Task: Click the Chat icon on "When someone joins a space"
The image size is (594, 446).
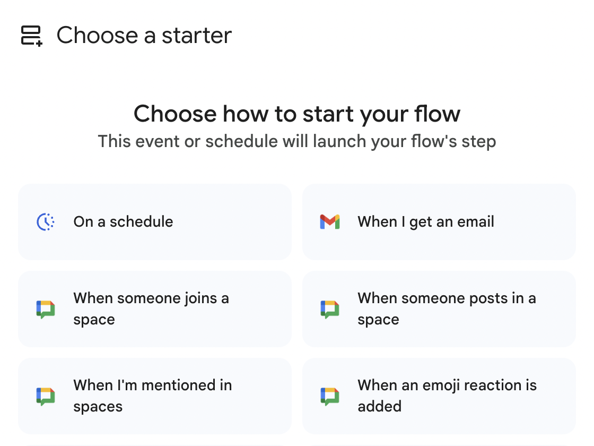Action: coord(46,308)
